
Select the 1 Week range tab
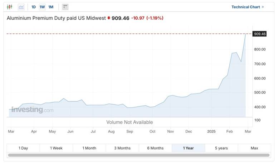(x=56, y=148)
